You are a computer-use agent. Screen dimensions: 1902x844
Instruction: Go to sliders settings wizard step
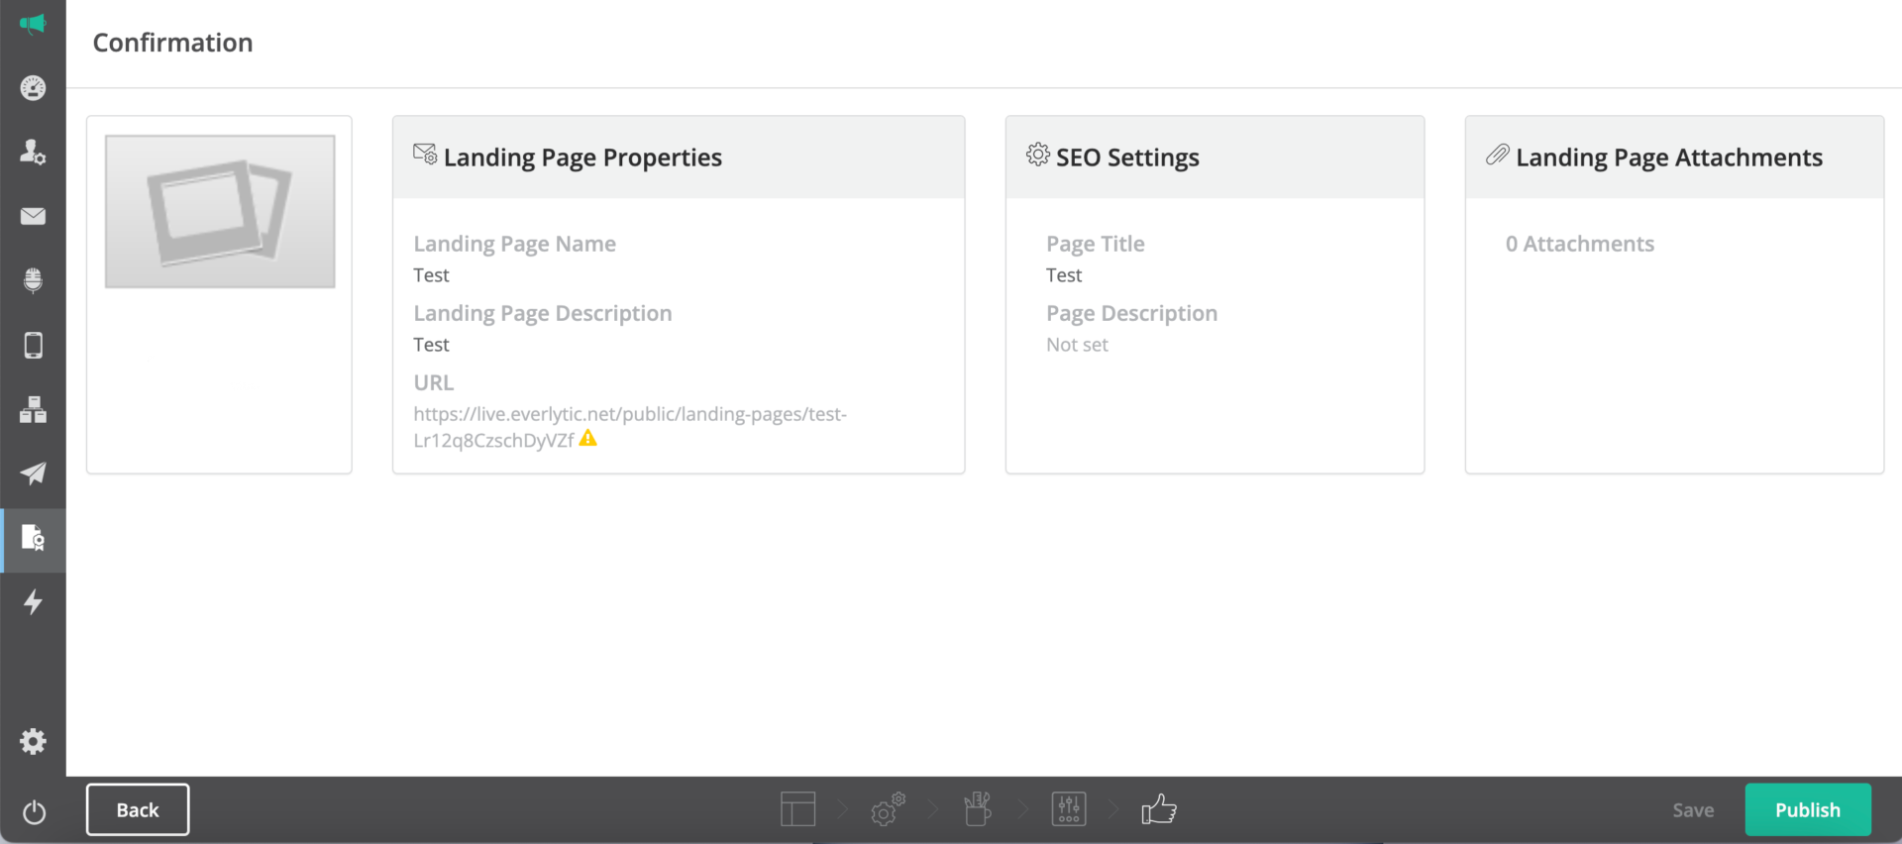click(1069, 809)
